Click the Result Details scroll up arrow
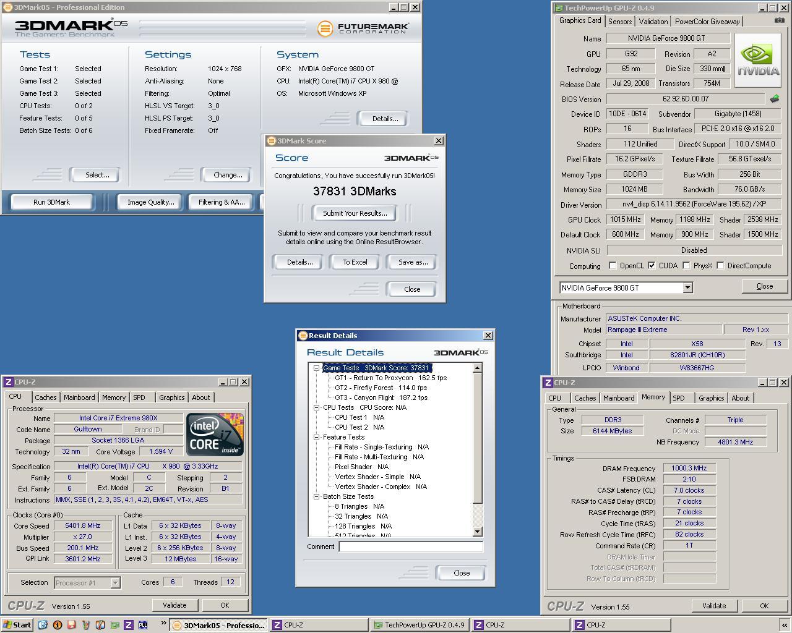792x633 pixels. (477, 368)
